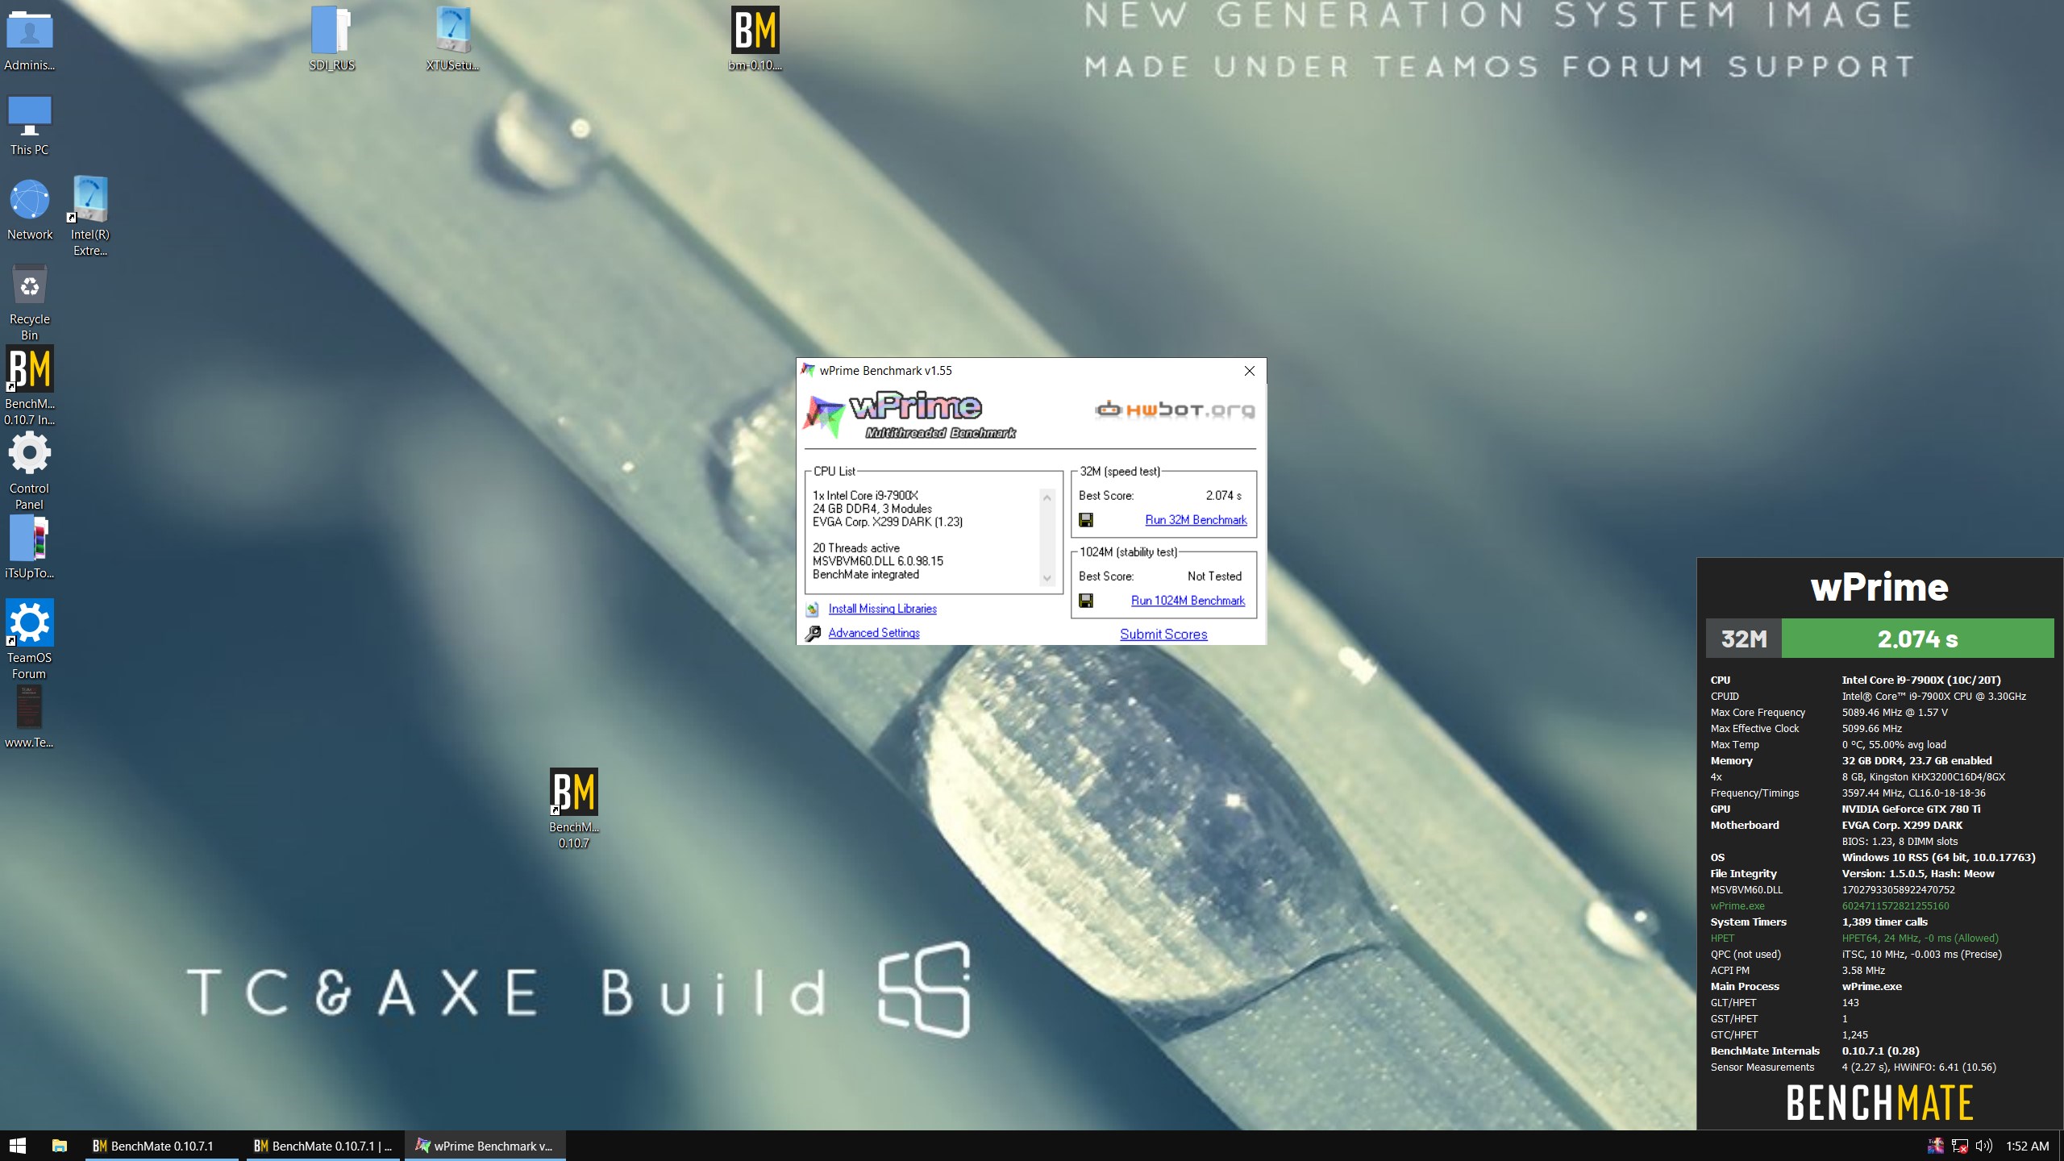Switch to second BenchMate 0.10.7.1 | ... taskbar button
The height and width of the screenshot is (1161, 2064).
click(323, 1146)
